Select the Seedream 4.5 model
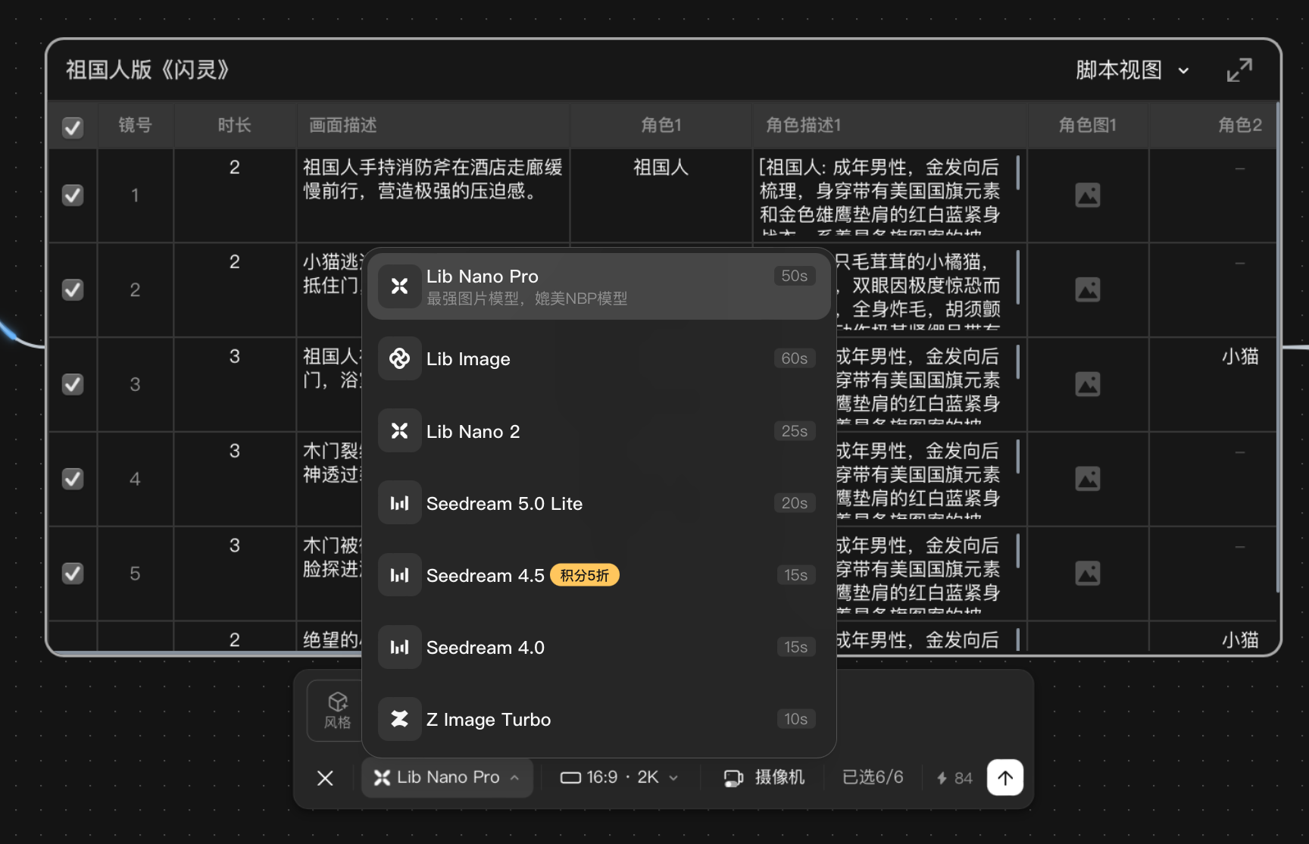Image resolution: width=1309 pixels, height=844 pixels. point(598,575)
